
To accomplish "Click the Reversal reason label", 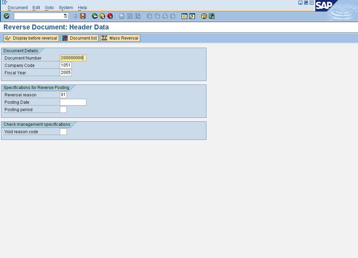I will pyautogui.click(x=20, y=95).
